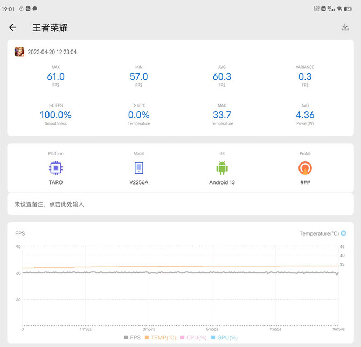Viewport: 361px width, 347px height.
Task: Tap the status bar 5G signal icon
Action: [331, 9]
